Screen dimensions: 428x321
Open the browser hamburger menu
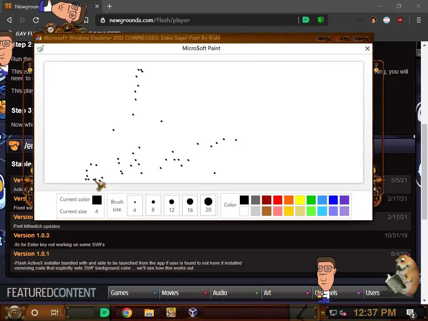click(419, 20)
